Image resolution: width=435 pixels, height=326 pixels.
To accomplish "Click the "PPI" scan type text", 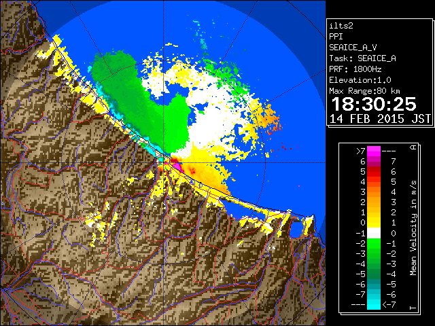I will coord(336,37).
